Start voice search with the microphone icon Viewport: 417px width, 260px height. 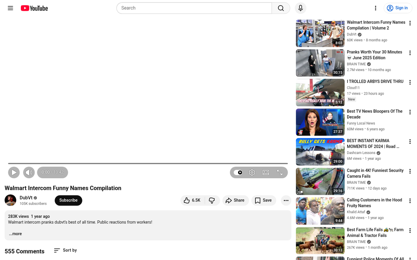pyautogui.click(x=300, y=8)
